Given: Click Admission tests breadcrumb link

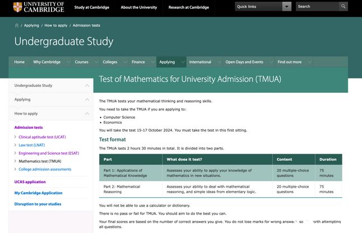Looking at the screenshot, I should (x=86, y=25).
